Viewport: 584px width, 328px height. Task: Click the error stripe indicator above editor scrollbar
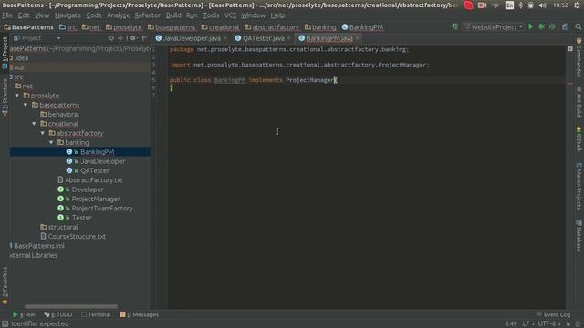pyautogui.click(x=569, y=48)
